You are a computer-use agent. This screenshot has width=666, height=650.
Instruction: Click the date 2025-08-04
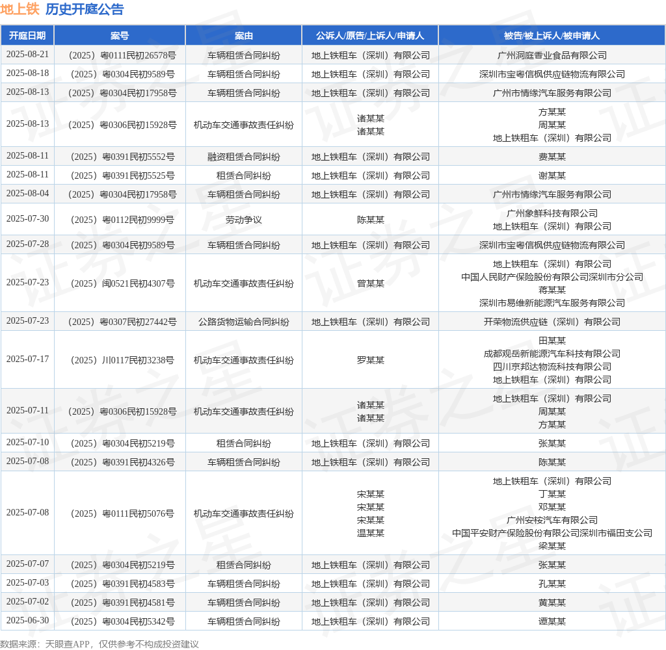point(27,193)
